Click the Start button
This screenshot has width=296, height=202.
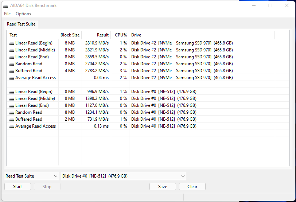17,187
